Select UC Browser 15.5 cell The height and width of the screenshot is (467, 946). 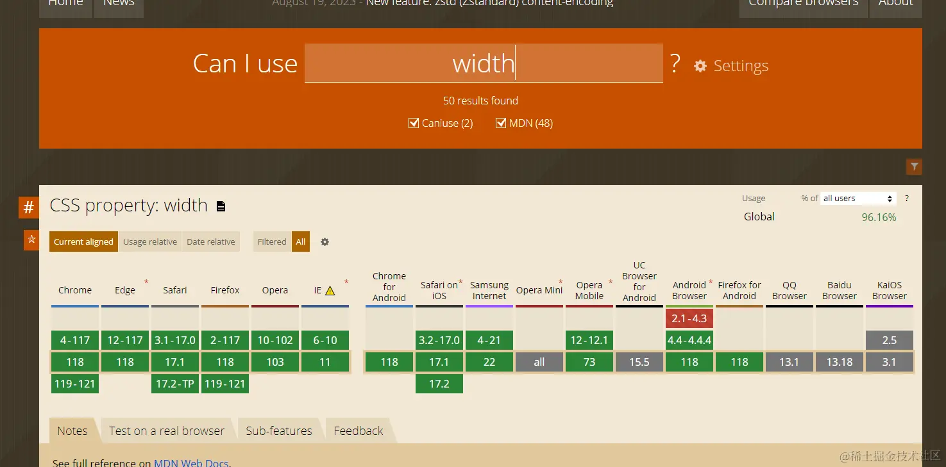pyautogui.click(x=639, y=362)
